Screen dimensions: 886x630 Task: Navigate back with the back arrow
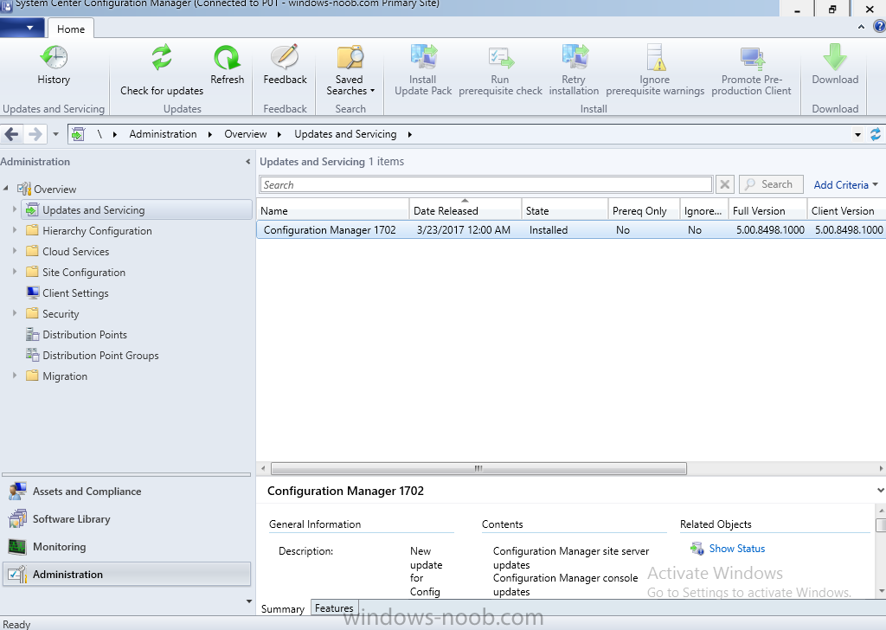pyautogui.click(x=12, y=134)
